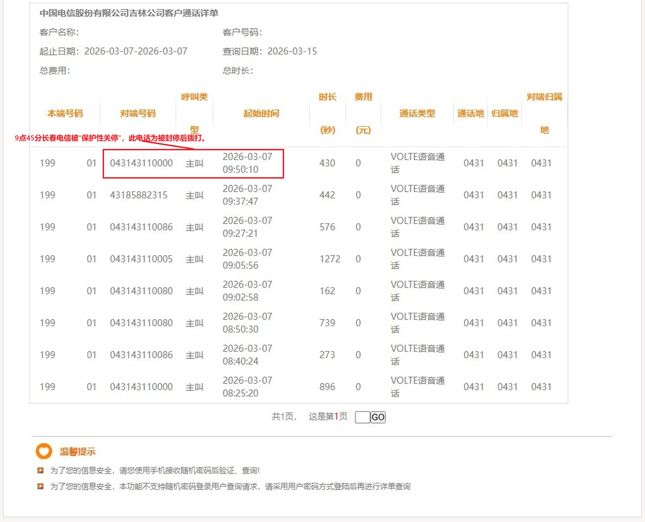
Task: Select start time 09:27:21 cell
Action: [x=248, y=227]
